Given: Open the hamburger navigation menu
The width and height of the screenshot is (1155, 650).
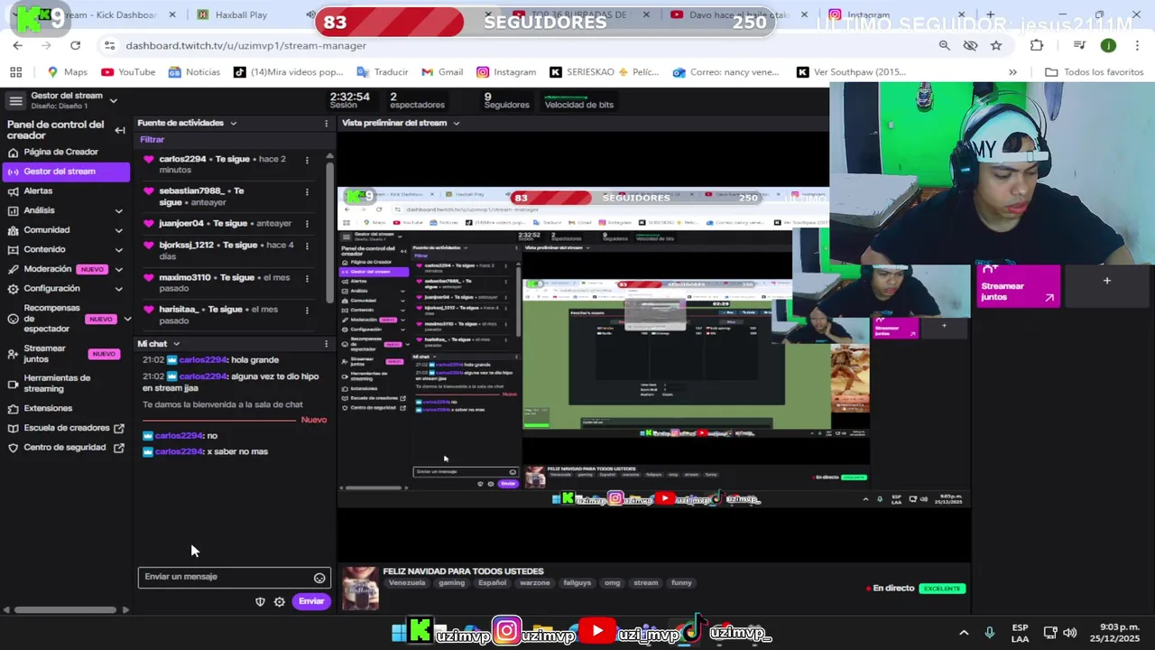Looking at the screenshot, I should click(15, 101).
